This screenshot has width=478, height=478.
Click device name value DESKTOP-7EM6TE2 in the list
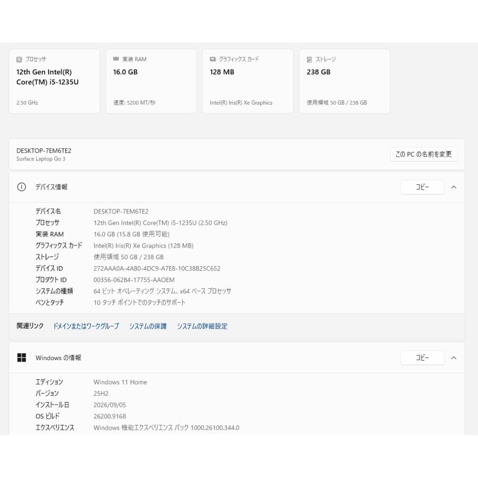pyautogui.click(x=121, y=211)
